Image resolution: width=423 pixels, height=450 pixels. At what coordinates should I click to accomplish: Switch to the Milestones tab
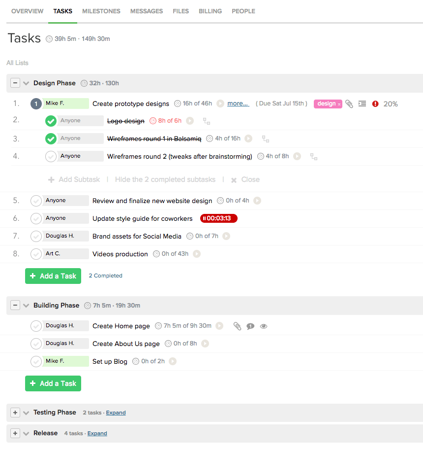(x=101, y=11)
